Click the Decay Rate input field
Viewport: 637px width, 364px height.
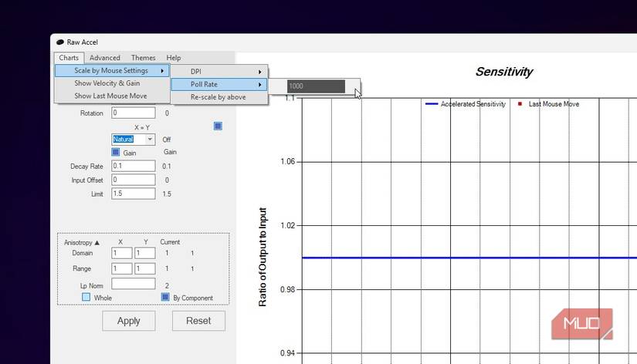[134, 166]
